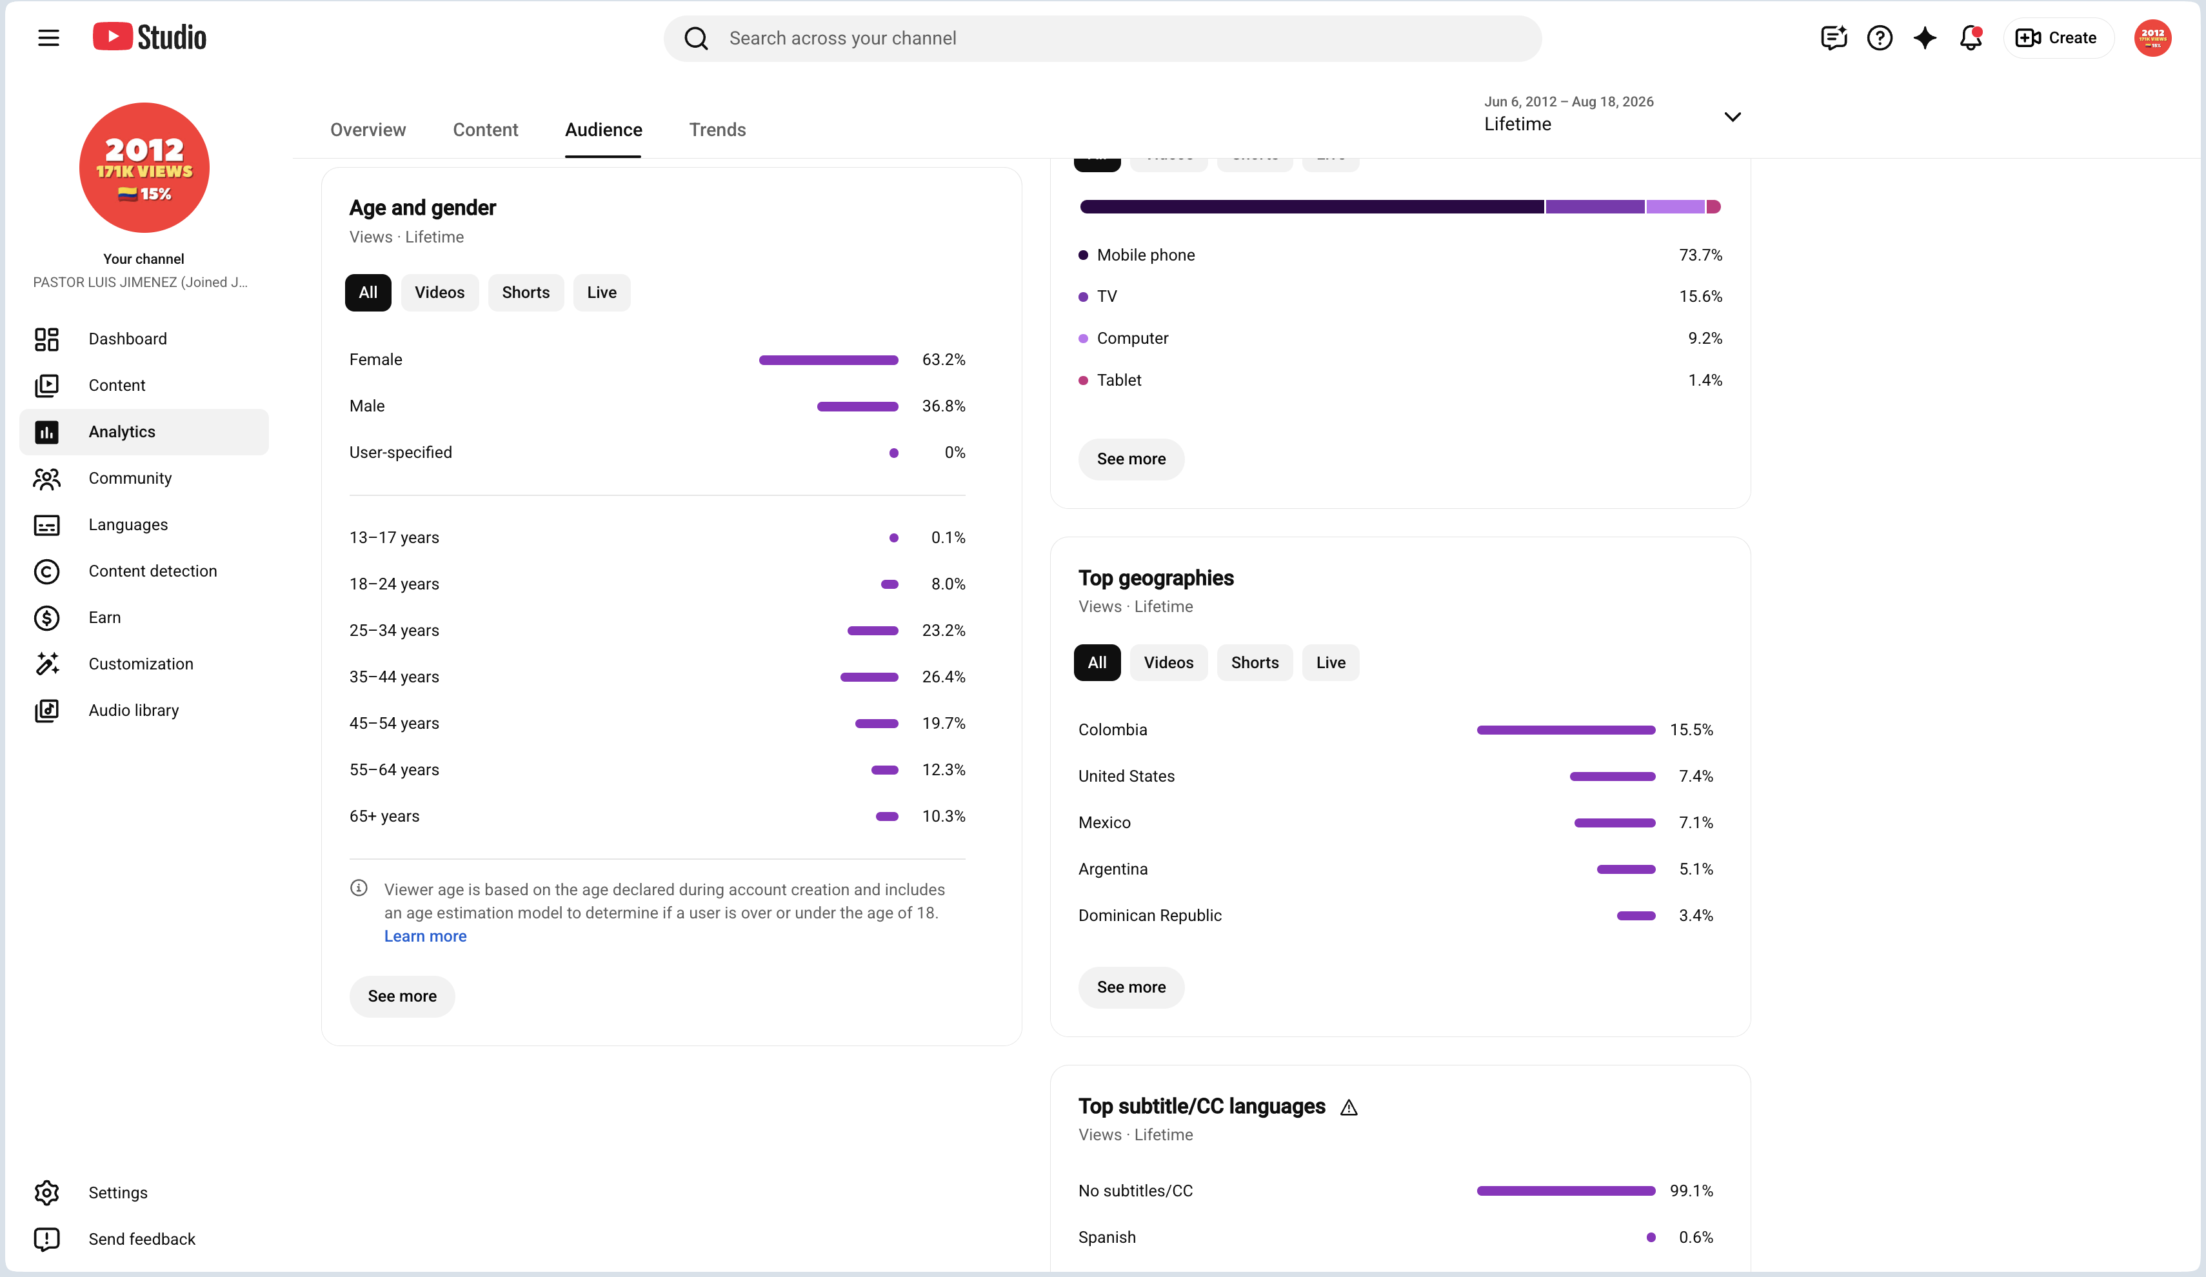Select Live filter in Top geographies
2206x1277 pixels.
point(1331,662)
